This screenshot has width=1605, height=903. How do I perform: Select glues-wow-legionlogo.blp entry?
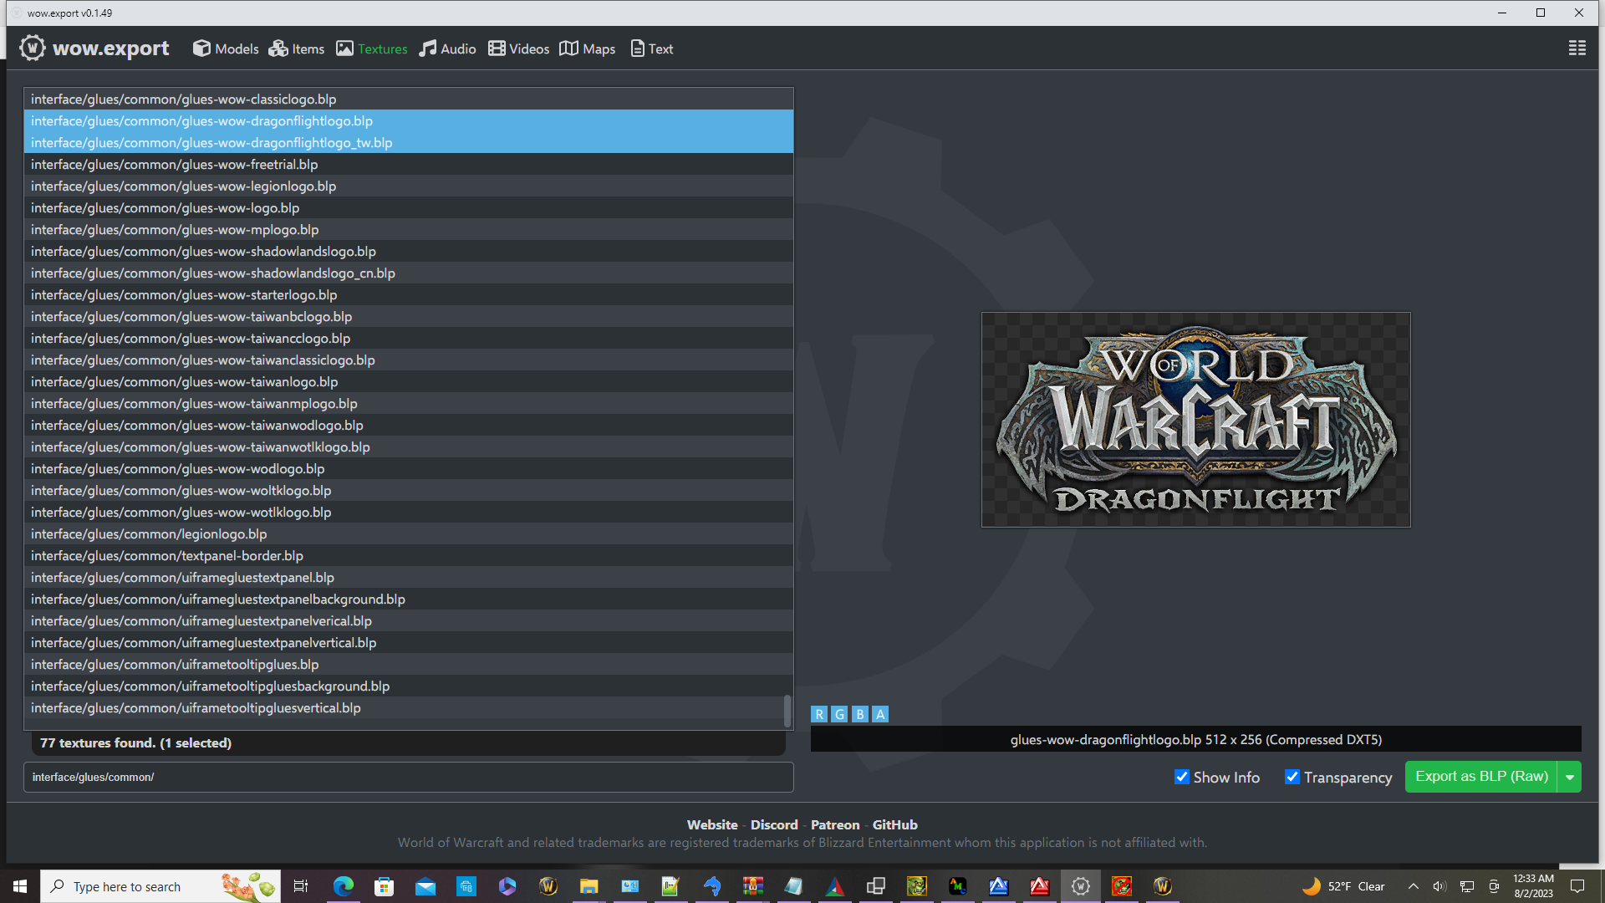(409, 186)
